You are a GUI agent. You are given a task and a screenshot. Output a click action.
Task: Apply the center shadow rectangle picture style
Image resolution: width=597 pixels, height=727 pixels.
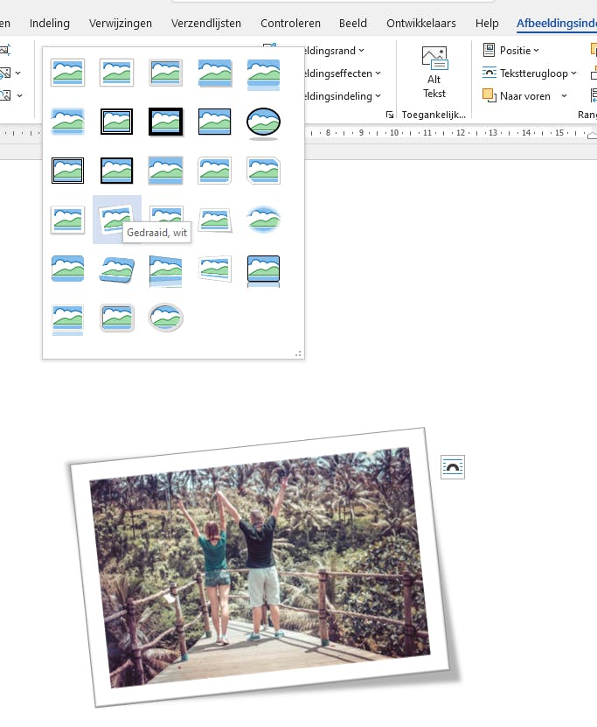click(166, 171)
